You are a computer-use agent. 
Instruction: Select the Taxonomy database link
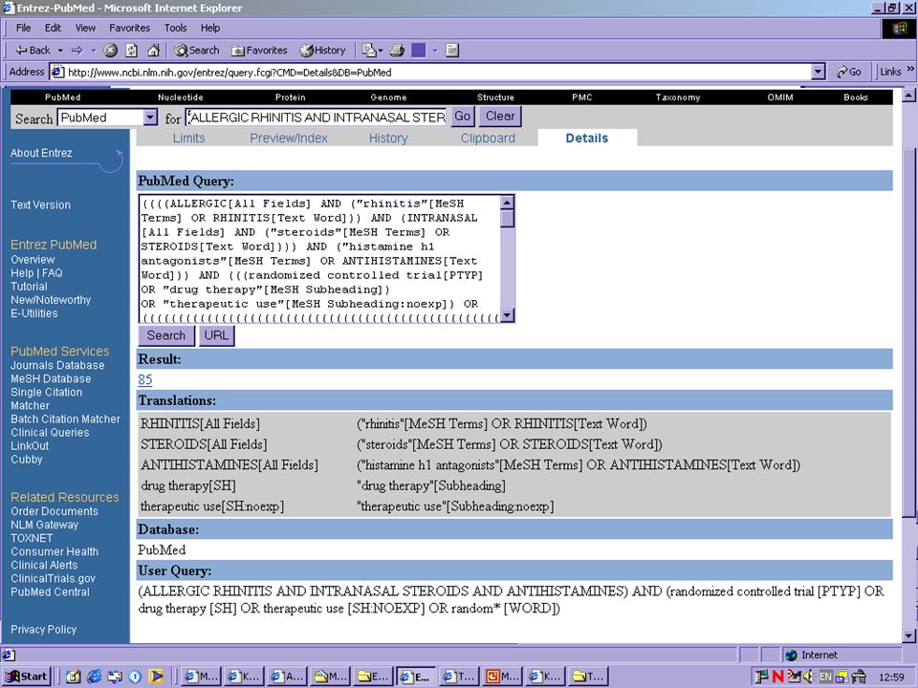pyautogui.click(x=677, y=97)
